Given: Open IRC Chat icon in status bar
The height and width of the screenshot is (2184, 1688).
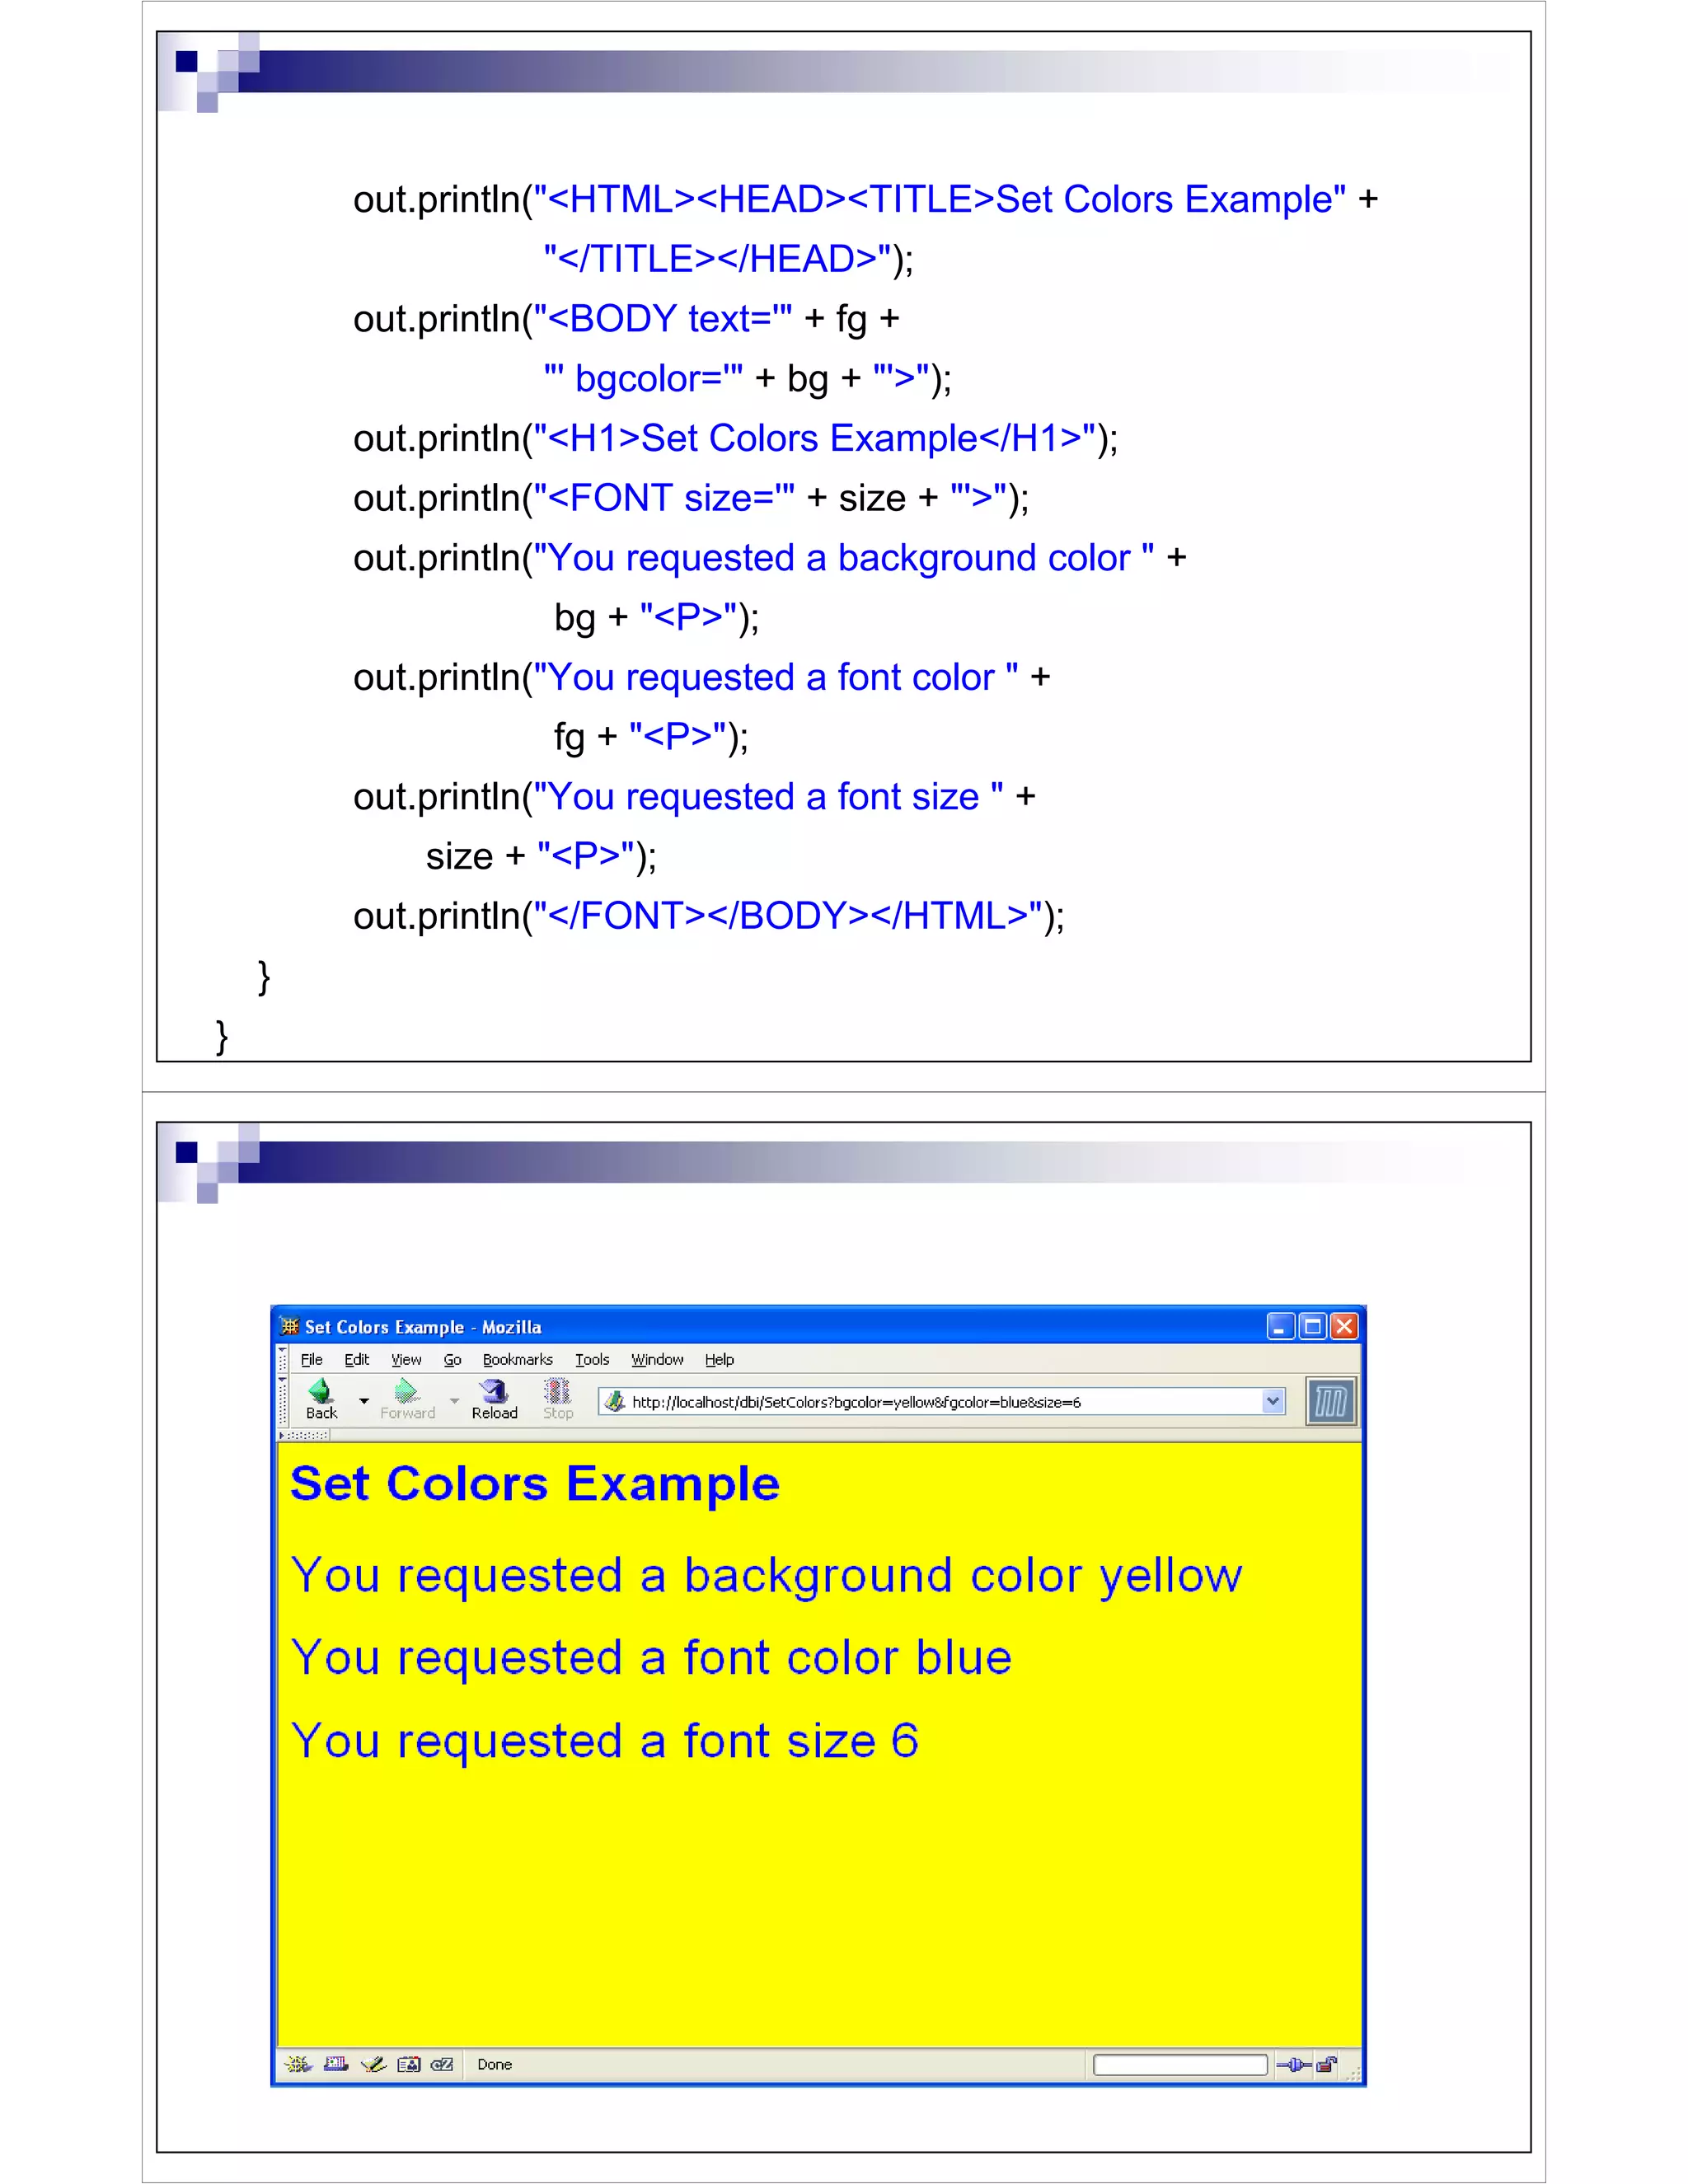Looking at the screenshot, I should pos(442,2064).
